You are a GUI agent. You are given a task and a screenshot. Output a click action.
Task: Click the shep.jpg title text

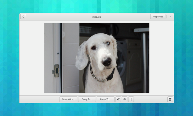click(x=96, y=17)
